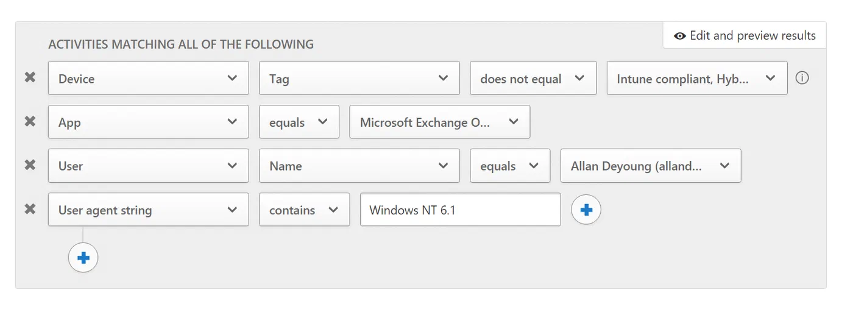Open the Tag dropdown
Viewport: 853px width, 315px height.
coord(359,78)
